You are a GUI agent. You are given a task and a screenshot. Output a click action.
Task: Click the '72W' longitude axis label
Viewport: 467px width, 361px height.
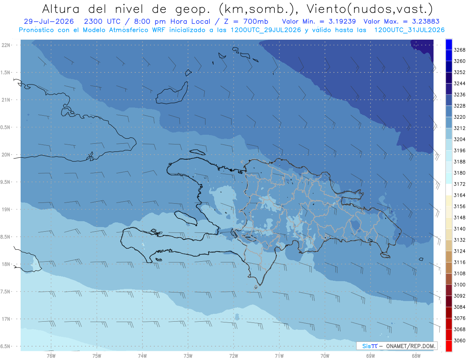coord(233,356)
